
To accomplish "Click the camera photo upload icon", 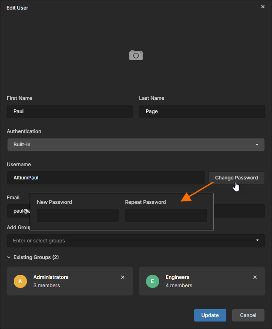I will [x=136, y=55].
